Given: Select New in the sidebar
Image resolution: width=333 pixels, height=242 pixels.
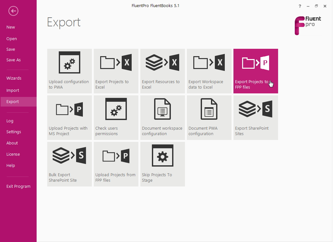Looking at the screenshot, I should [11, 27].
